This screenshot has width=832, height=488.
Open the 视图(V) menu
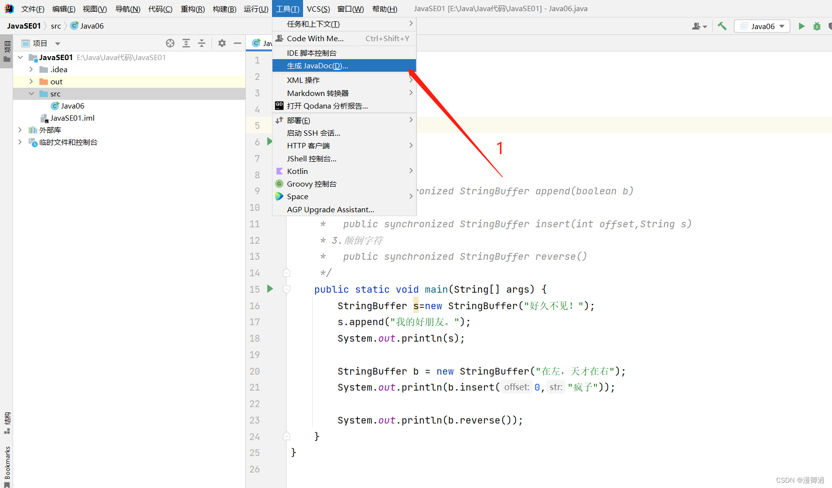[95, 9]
